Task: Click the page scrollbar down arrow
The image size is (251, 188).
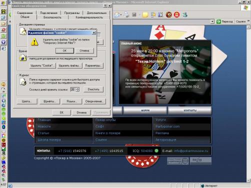Action: pyautogui.click(x=248, y=180)
